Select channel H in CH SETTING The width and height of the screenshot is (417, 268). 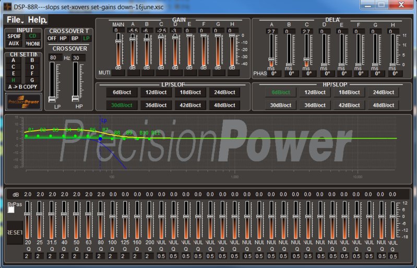pos(13,80)
